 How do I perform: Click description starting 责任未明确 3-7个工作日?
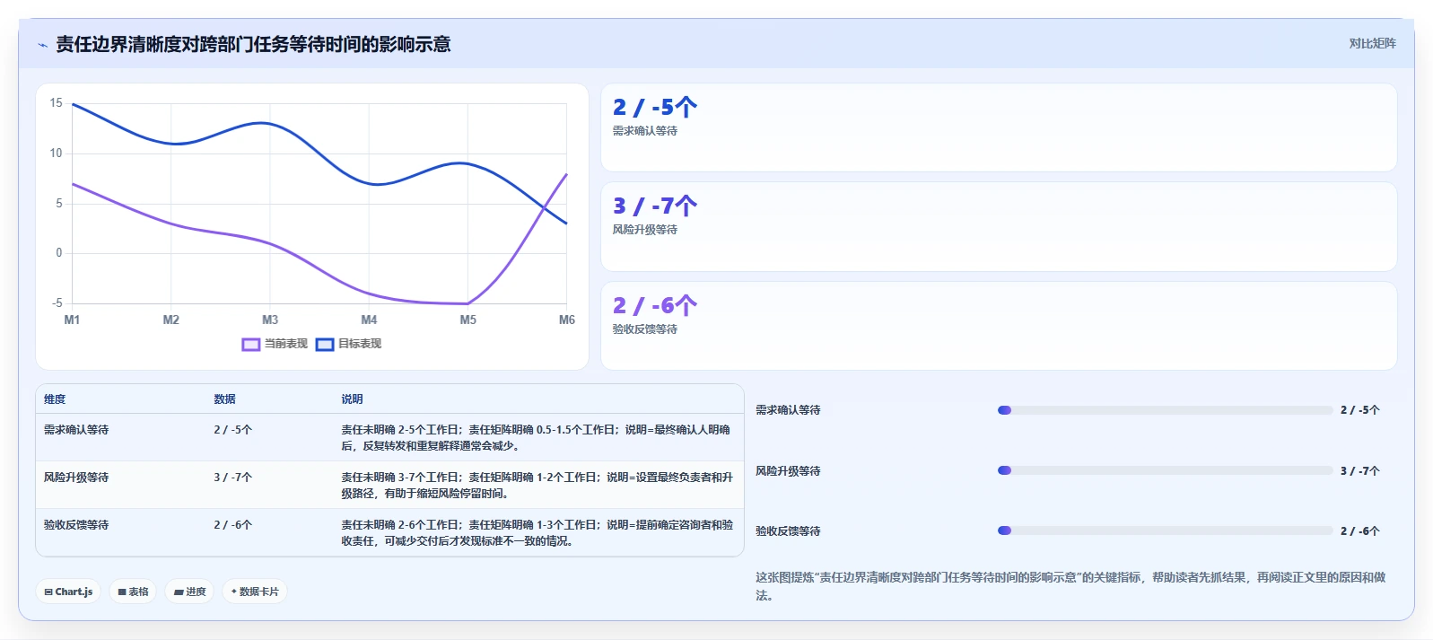pos(537,486)
